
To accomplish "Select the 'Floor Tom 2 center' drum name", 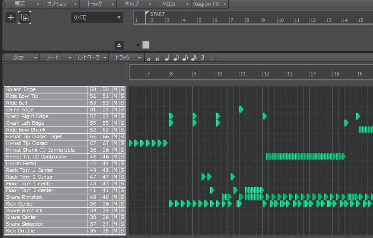I will click(30, 190).
